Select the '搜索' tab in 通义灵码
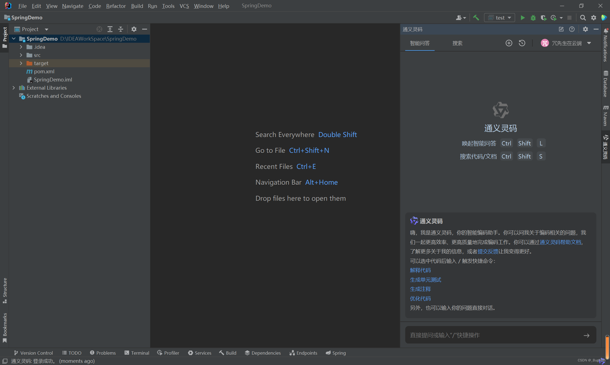 click(x=457, y=42)
